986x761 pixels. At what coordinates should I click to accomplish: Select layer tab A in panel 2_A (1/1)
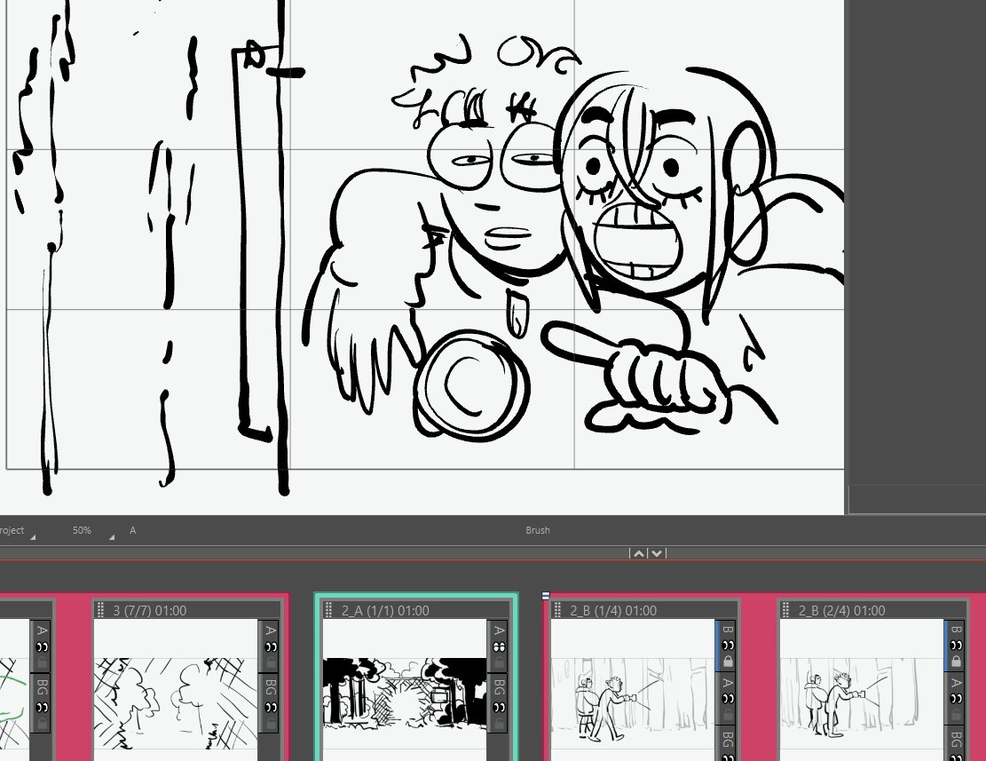(499, 630)
